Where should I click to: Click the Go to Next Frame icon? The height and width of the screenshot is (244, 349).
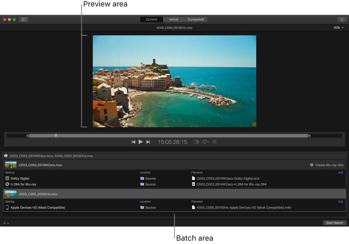pos(148,142)
